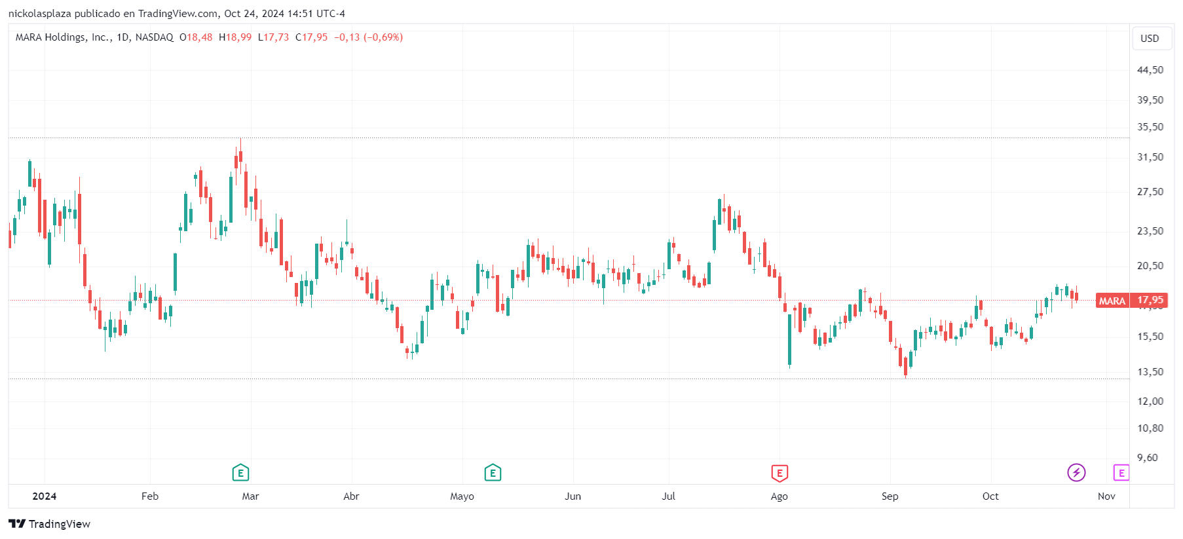Click the Feb label on the time axis
1183x539 pixels.
(150, 496)
